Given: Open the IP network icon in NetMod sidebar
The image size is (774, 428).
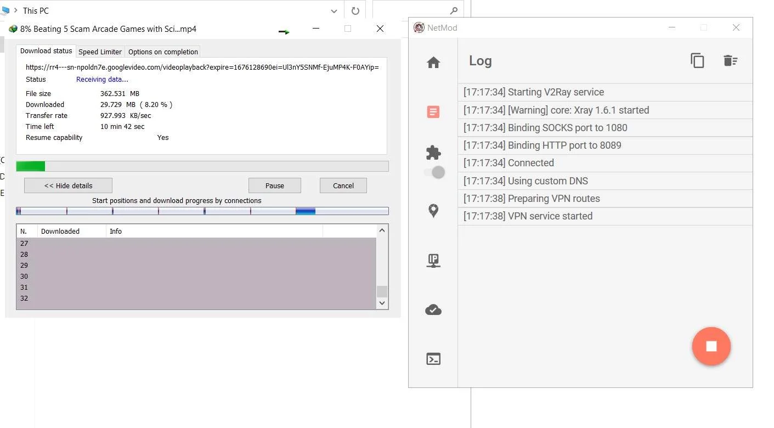Looking at the screenshot, I should coord(433,261).
